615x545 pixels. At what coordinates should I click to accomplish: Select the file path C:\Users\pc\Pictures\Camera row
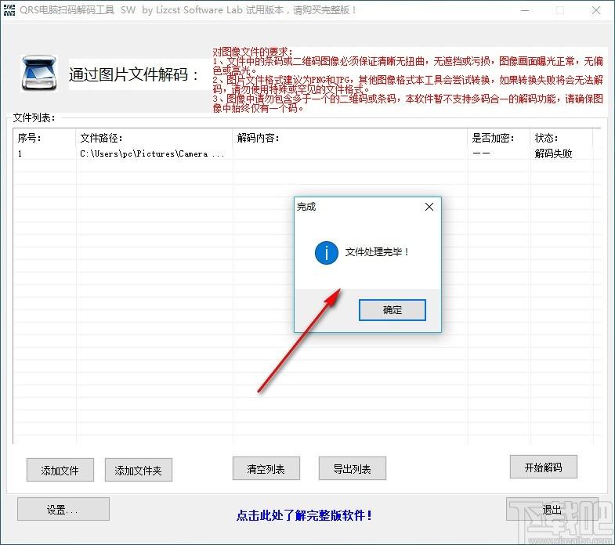coord(152,153)
